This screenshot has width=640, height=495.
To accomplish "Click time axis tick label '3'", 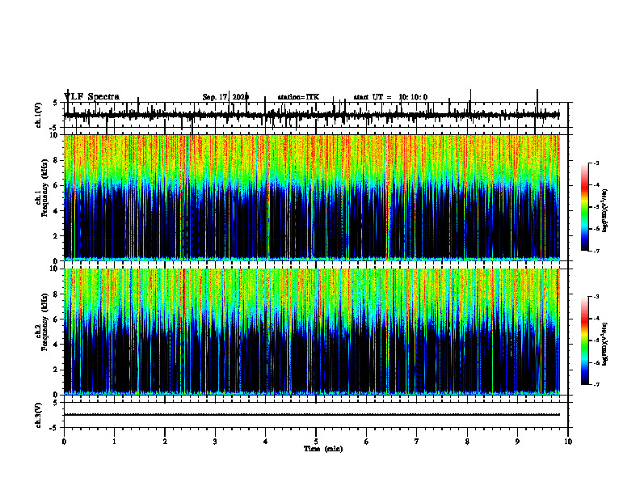I will 215,442.
